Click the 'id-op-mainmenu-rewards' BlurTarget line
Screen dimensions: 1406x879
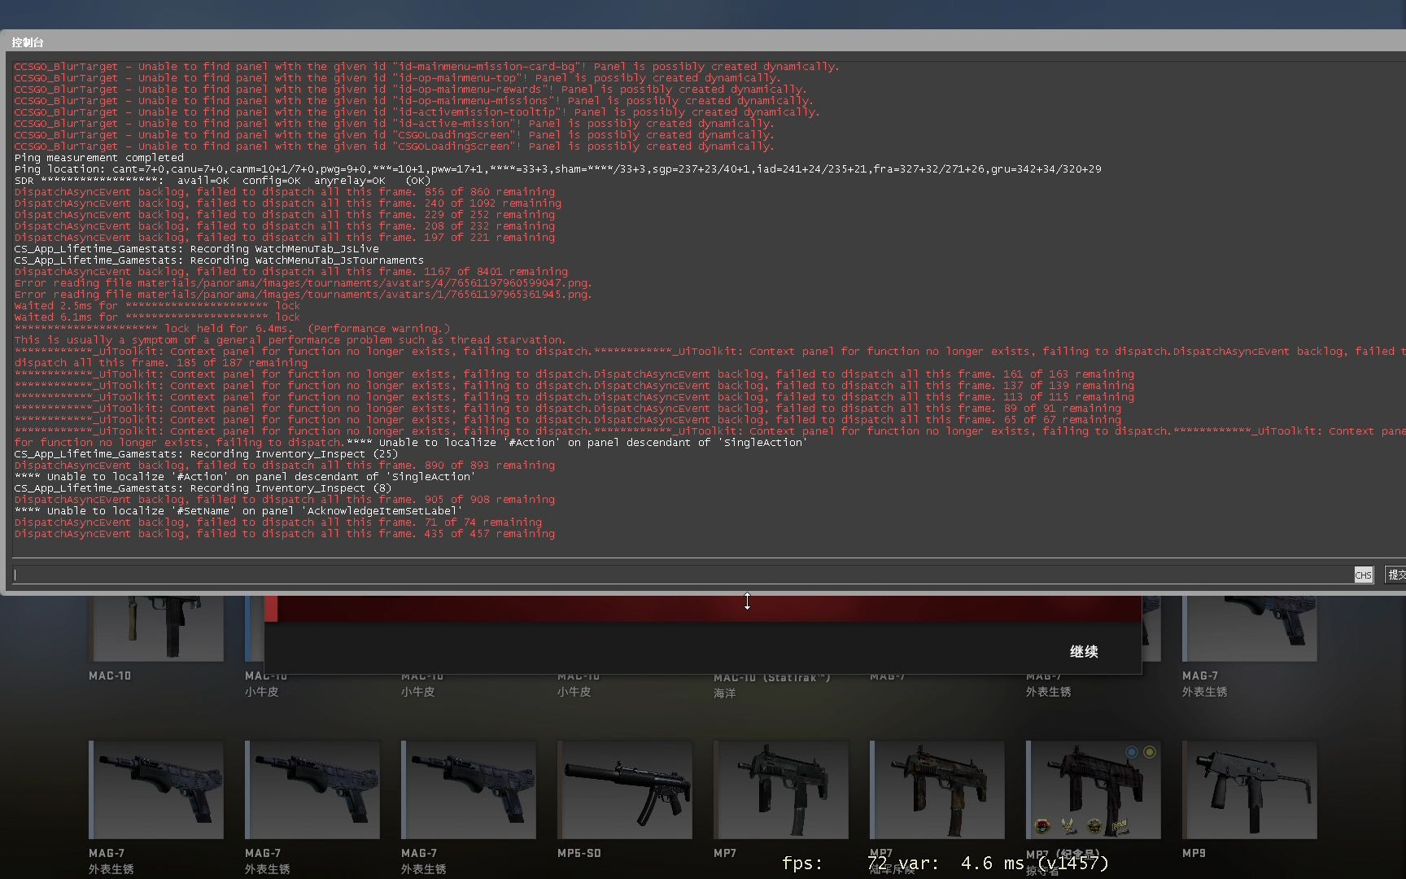click(x=410, y=90)
